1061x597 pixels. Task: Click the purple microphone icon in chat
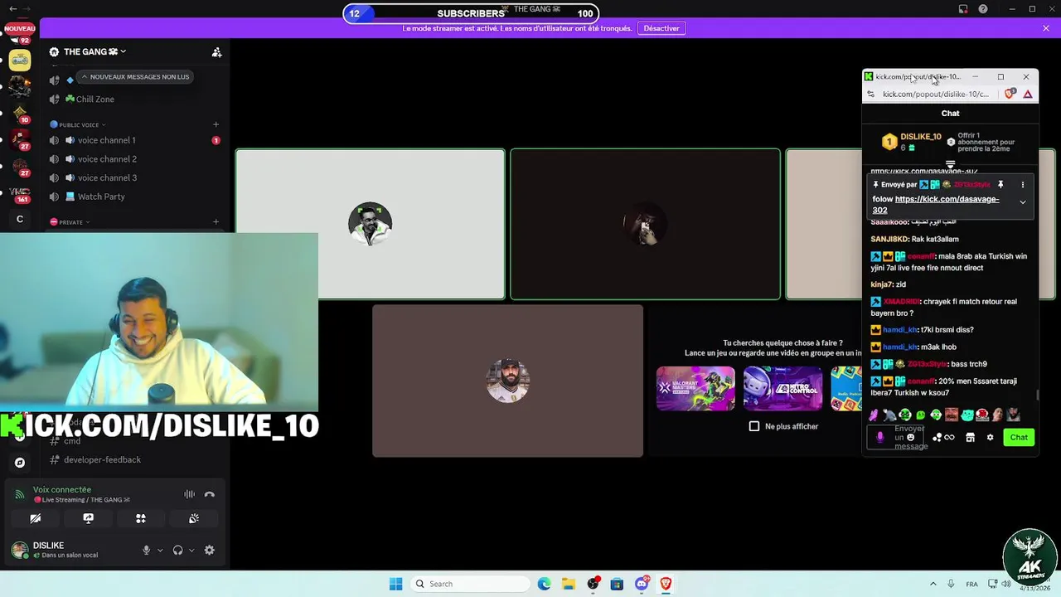pyautogui.click(x=880, y=437)
